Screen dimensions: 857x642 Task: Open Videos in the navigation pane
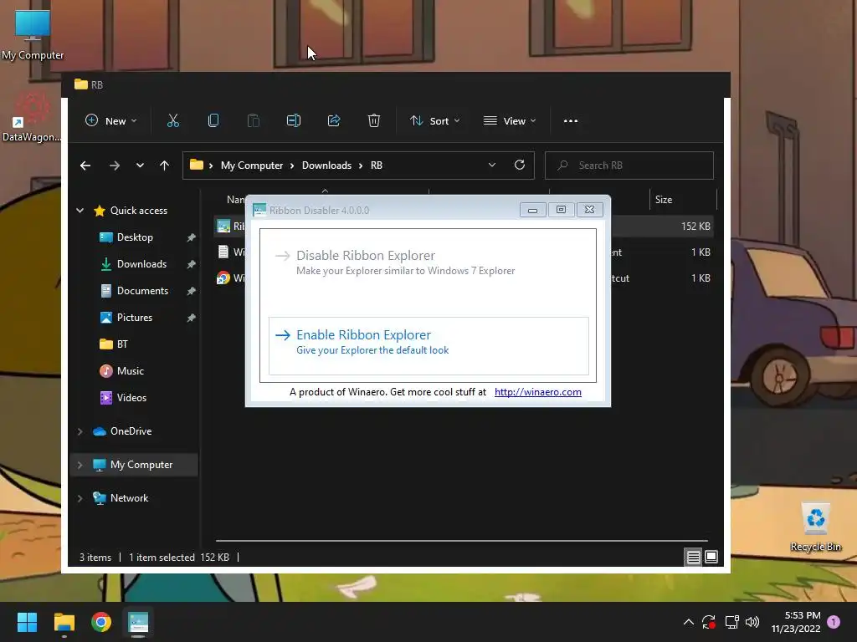point(131,398)
